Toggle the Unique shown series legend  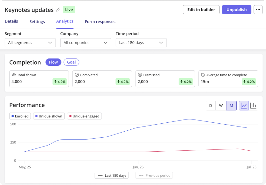tap(49, 116)
